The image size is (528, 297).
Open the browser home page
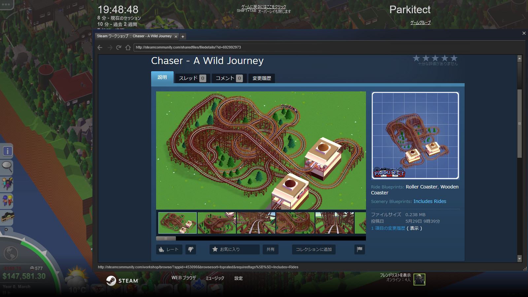pos(128,48)
